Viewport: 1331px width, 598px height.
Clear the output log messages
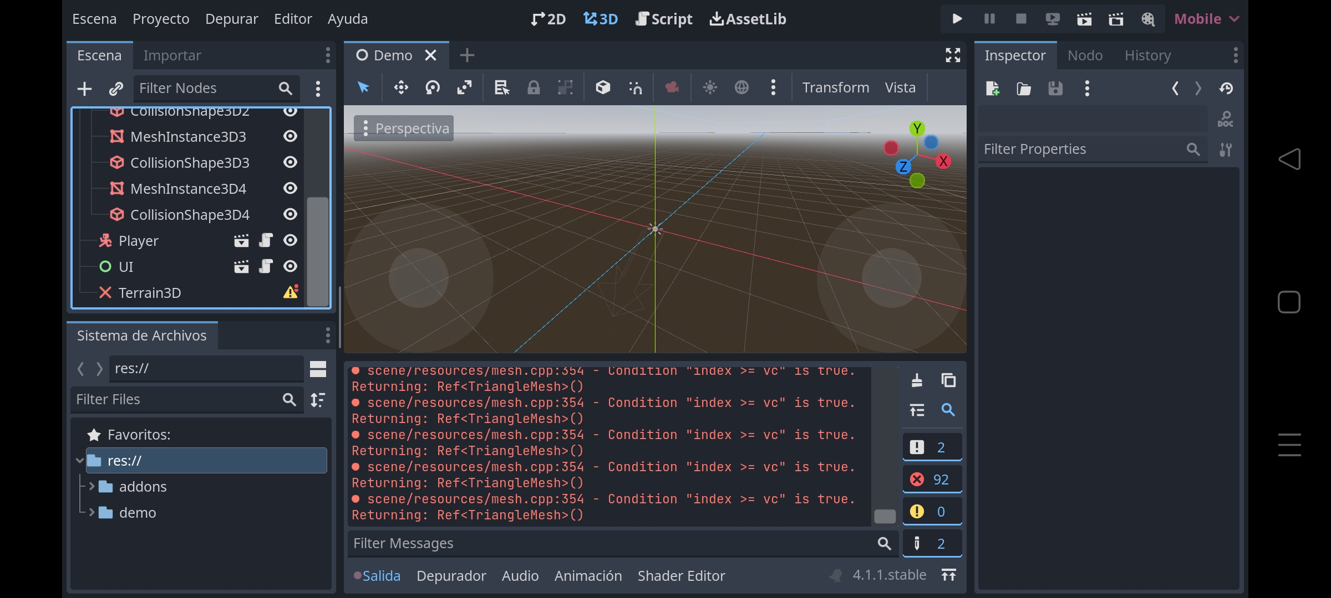click(x=916, y=380)
